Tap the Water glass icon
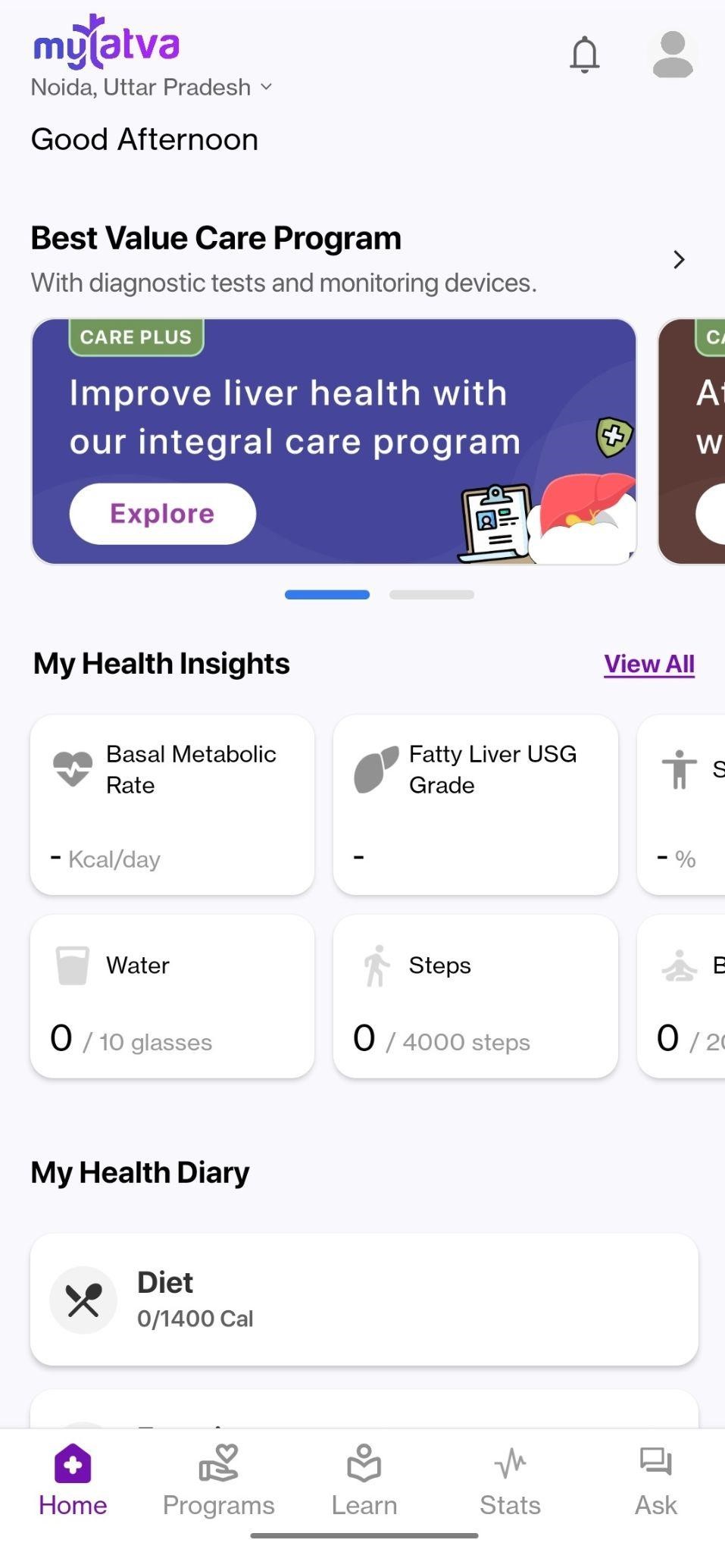Viewport: 725px width, 1552px height. pyautogui.click(x=73, y=965)
